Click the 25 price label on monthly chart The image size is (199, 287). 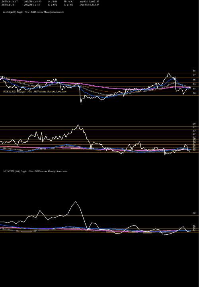tap(194, 213)
